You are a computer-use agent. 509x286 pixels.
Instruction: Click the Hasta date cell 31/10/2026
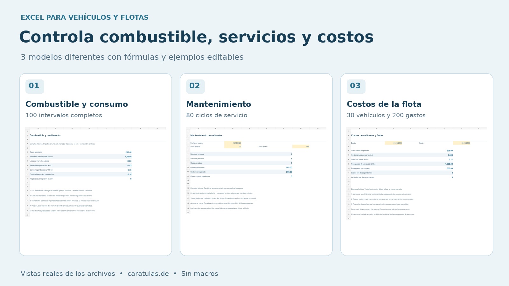pos(462,143)
